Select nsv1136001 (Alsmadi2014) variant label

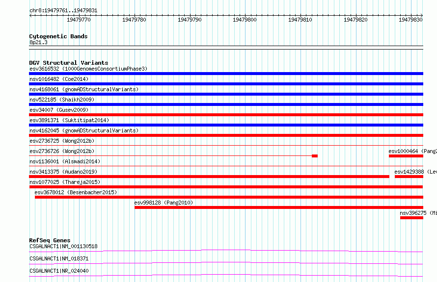(65, 161)
